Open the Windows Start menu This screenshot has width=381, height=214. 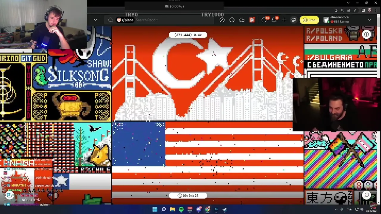(155, 209)
